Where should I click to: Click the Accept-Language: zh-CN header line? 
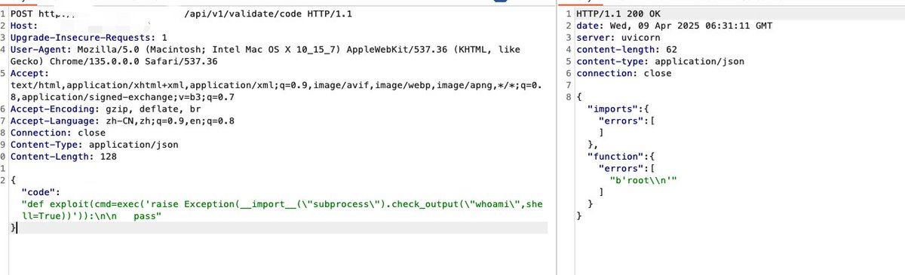pyautogui.click(x=122, y=121)
